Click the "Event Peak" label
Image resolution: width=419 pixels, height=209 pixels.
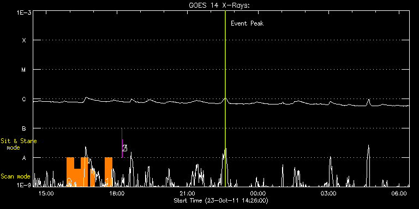pyautogui.click(x=247, y=23)
